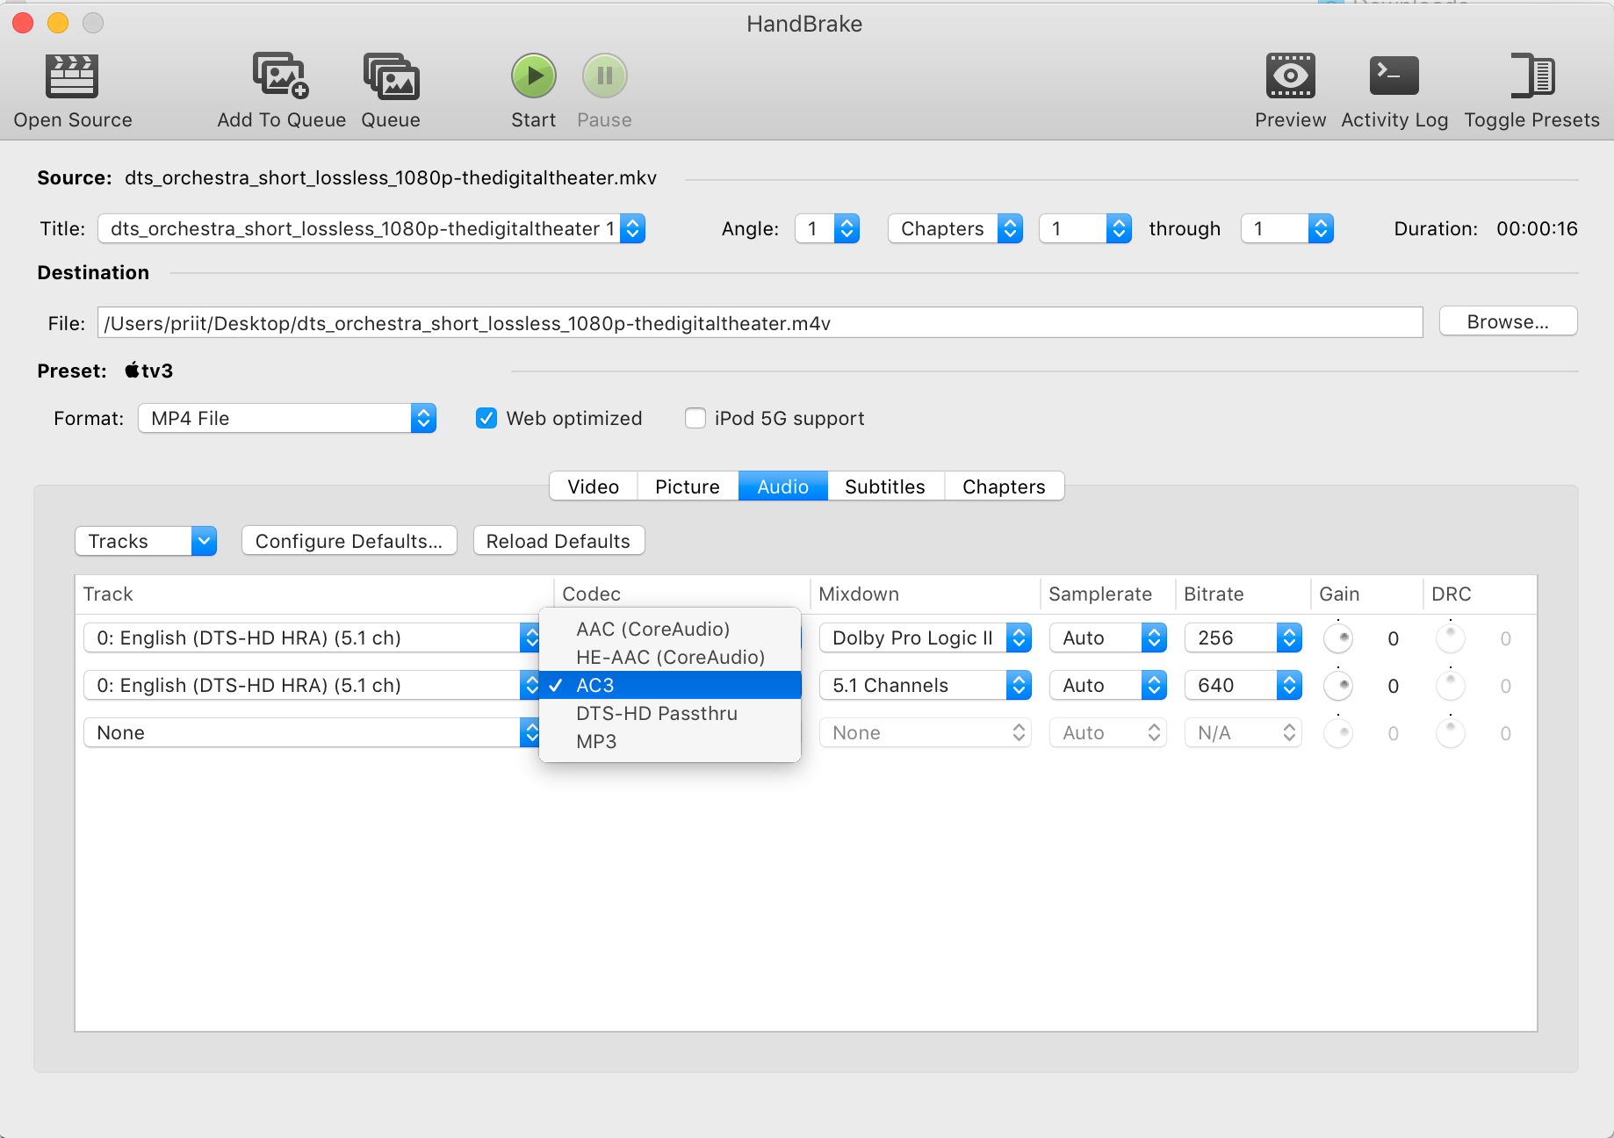Switch to the Video tab
Screen dimensions: 1614x1138
[x=594, y=486]
